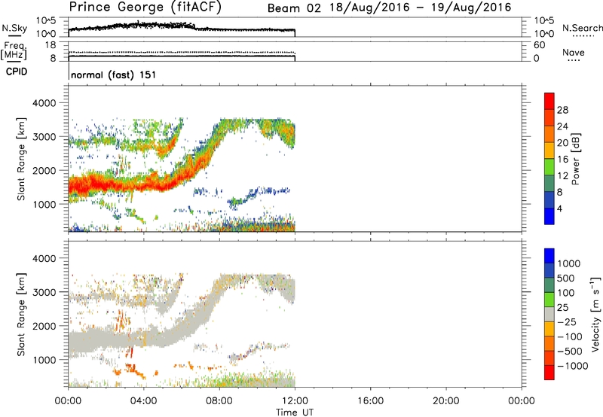The height and width of the screenshot is (417, 603).
Task: Click the 24 value on Power colorbar
Action: pyautogui.click(x=562, y=126)
